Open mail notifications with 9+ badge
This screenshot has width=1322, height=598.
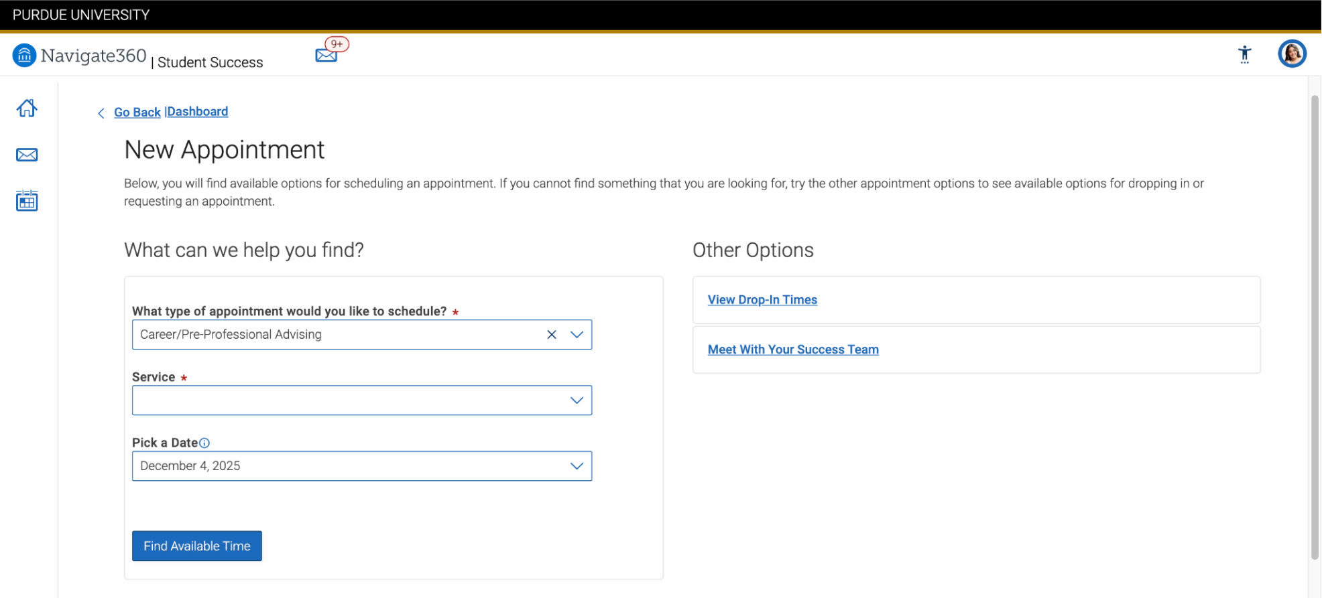tap(331, 50)
